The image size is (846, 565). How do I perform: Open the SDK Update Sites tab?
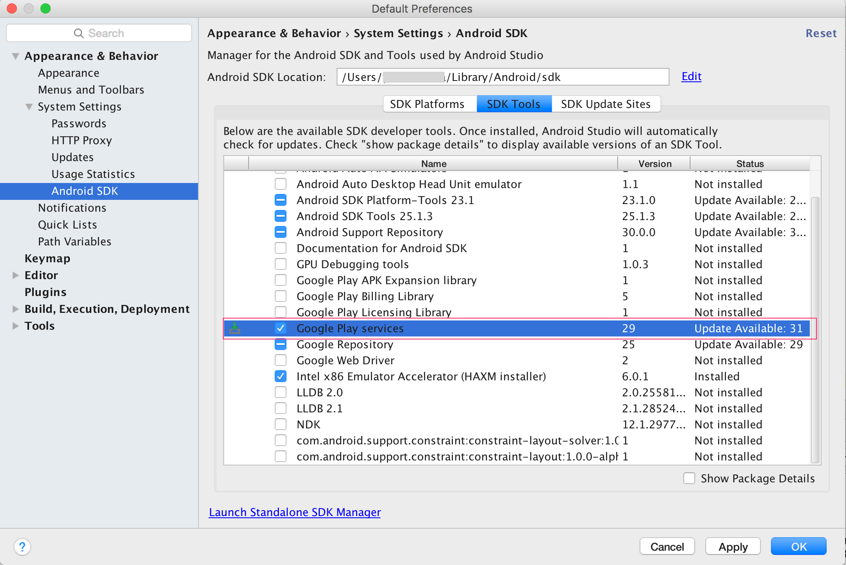click(x=605, y=104)
